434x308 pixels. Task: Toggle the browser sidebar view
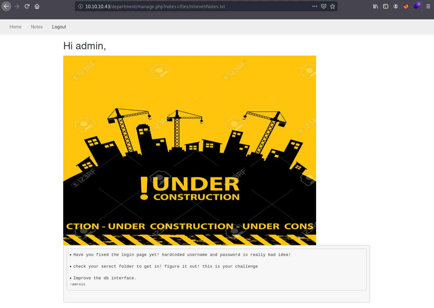pos(386,6)
